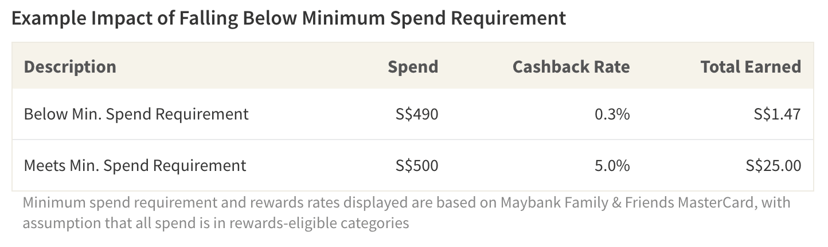
Task: Click 'Meets Min. Spend Requirement' row label
Action: point(135,165)
